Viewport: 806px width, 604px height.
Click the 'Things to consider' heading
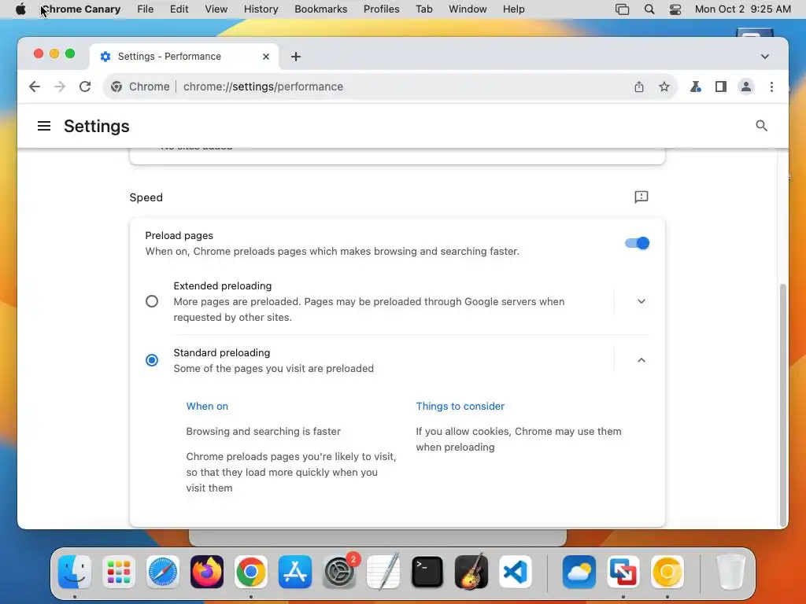coord(460,407)
